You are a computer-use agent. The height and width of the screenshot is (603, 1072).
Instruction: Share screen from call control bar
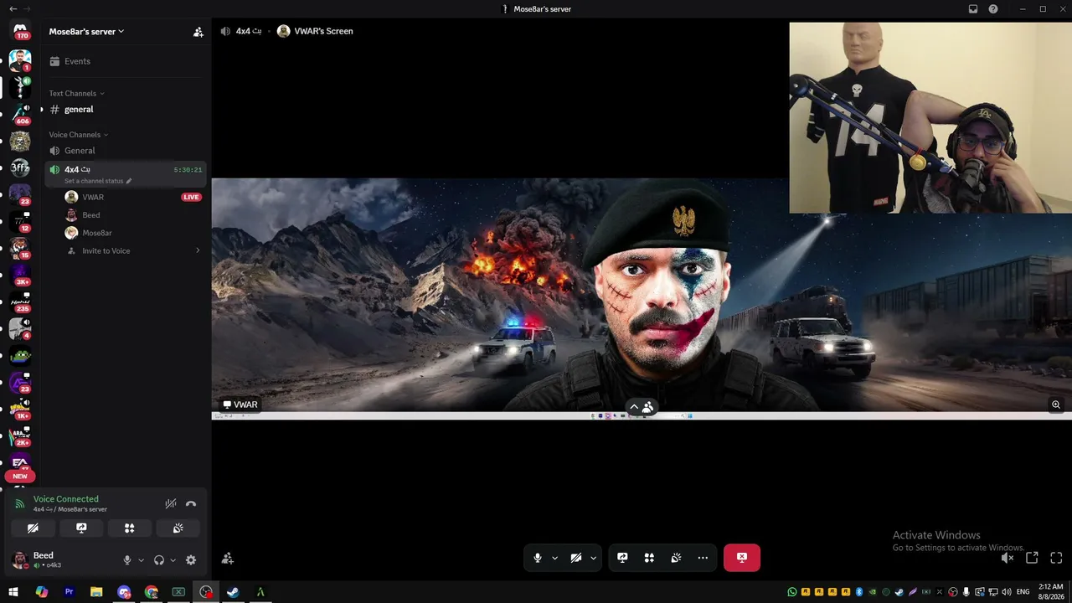[622, 558]
